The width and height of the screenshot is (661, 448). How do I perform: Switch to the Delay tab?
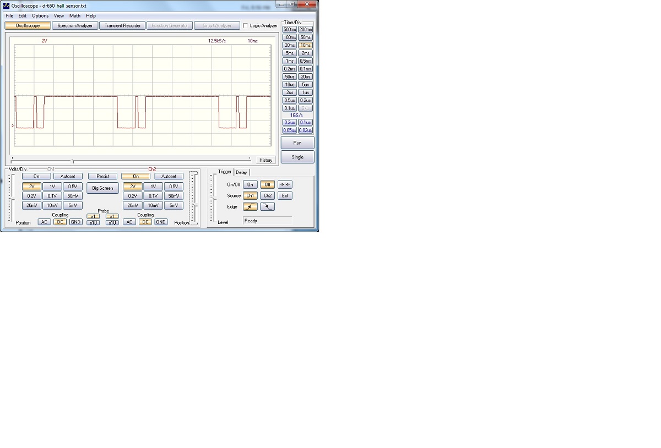241,172
